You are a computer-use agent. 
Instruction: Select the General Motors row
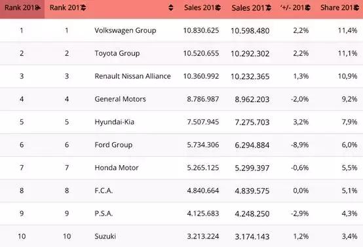point(181,99)
